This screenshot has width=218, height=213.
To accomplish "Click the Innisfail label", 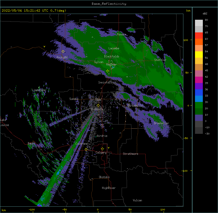I will (105, 82).
